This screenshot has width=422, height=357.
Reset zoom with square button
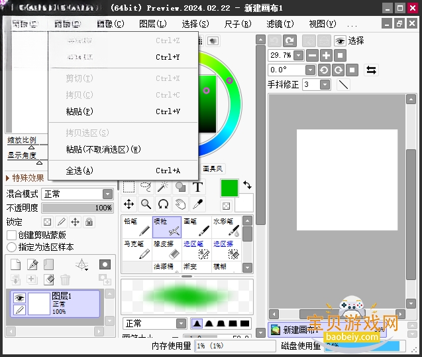341,56
